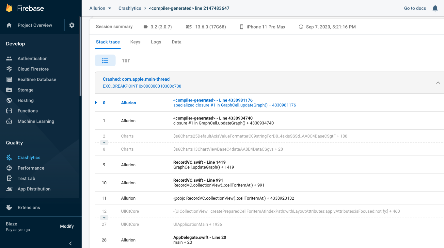Modify the Blaze billing plan
The image size is (444, 248).
67,226
